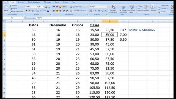Select Clases header cell
Screen dimensions: 176x99
94,25
